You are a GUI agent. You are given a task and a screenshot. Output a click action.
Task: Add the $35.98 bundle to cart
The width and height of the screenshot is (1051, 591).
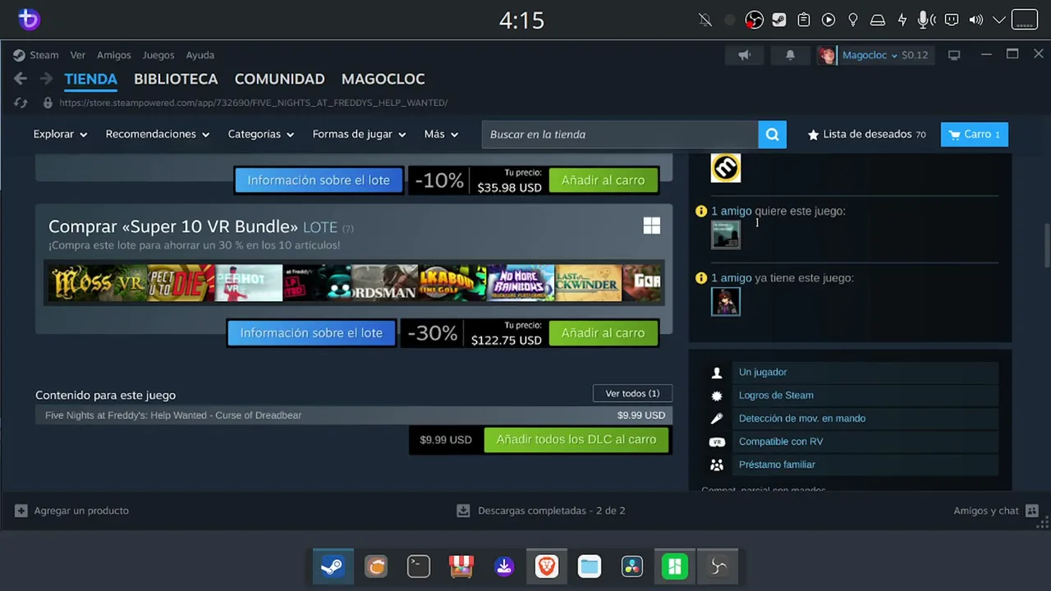tap(604, 181)
